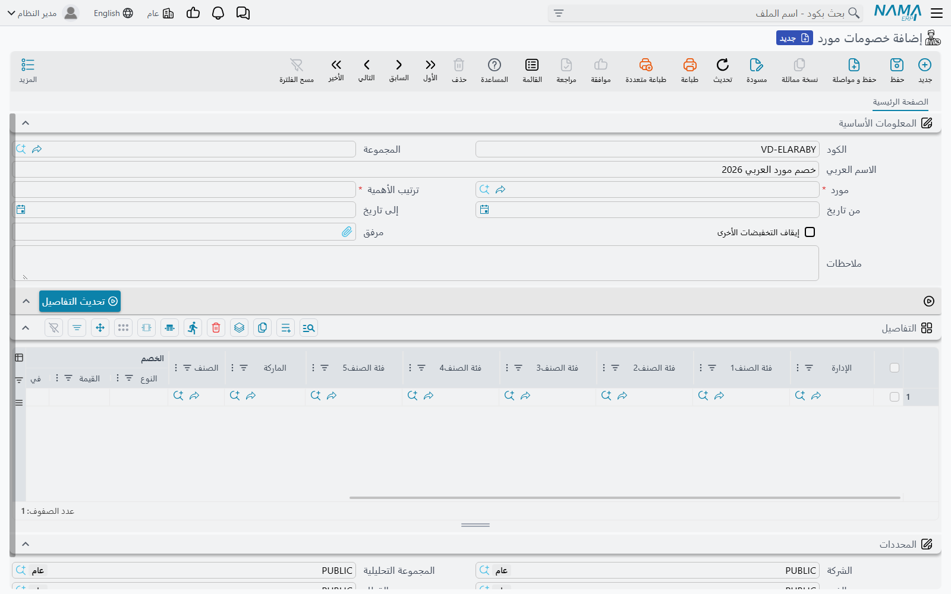Screen dimensions: 951x594
Task: Click the move arrows icon in details toolbar
Action: pos(100,328)
